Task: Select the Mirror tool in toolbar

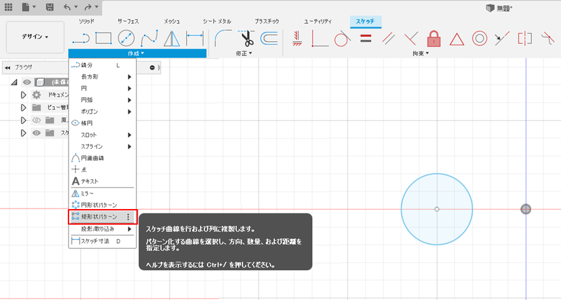Action: pos(172,38)
